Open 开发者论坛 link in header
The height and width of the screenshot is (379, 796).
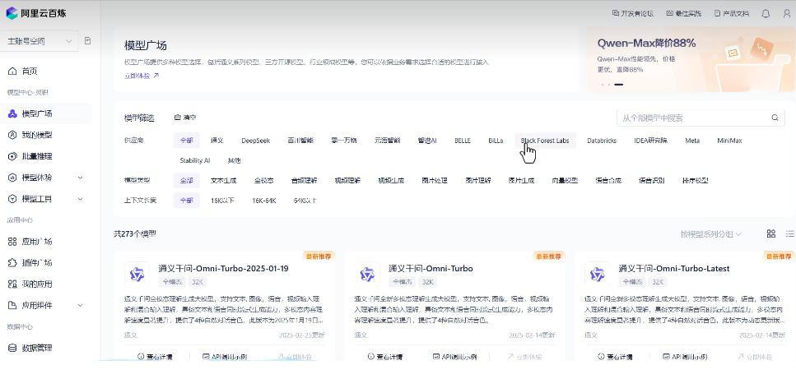pos(632,13)
